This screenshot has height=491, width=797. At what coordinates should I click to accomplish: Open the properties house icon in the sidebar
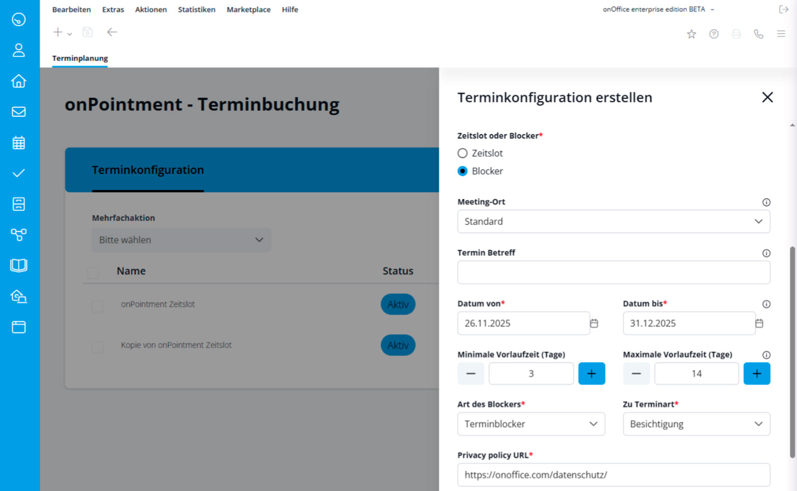(x=19, y=81)
